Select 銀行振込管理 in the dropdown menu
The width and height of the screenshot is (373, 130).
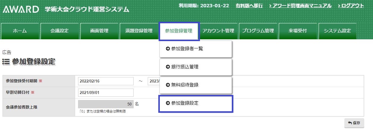[x=196, y=67]
